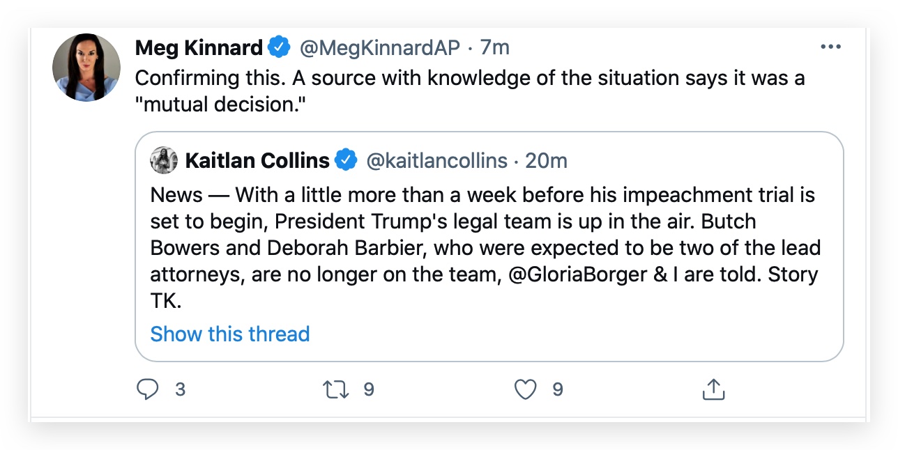
Task: Visit the @kaitlancollins handle
Action: 437,160
